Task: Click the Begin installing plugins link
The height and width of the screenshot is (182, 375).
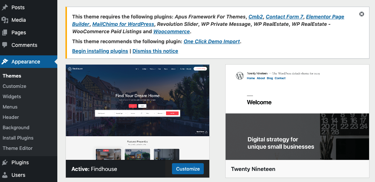Action: pyautogui.click(x=100, y=51)
